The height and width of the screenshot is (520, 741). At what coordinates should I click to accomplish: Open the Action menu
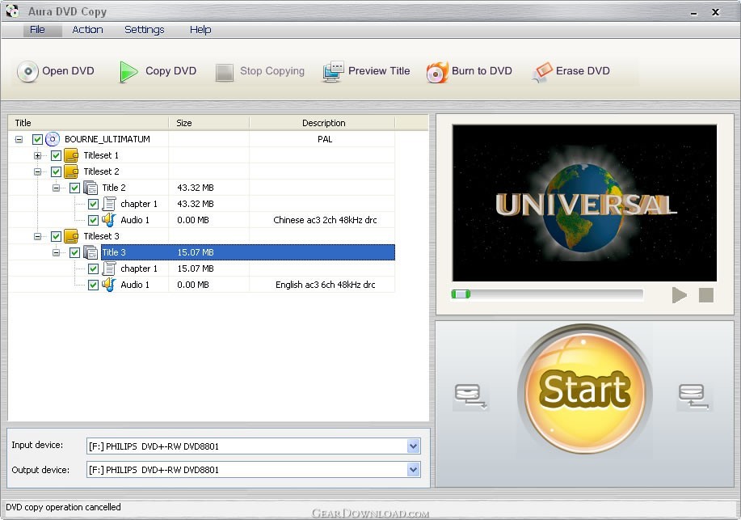(x=87, y=30)
